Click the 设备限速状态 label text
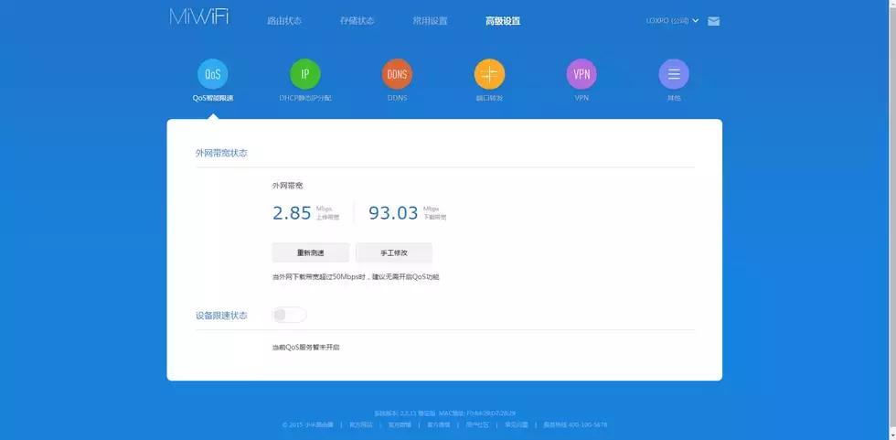This screenshot has width=896, height=440. [221, 316]
